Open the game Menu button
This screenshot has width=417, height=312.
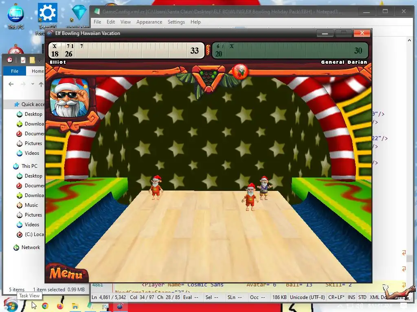click(x=66, y=273)
